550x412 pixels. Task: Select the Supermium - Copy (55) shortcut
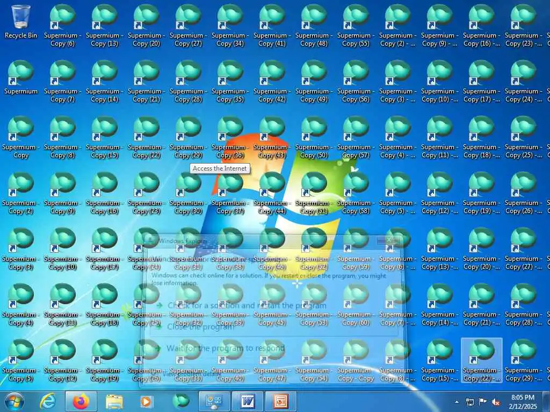point(356,25)
